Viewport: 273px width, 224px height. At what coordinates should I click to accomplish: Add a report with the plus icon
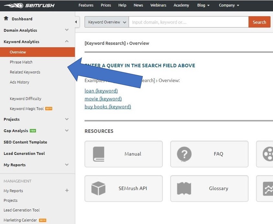coord(67,191)
